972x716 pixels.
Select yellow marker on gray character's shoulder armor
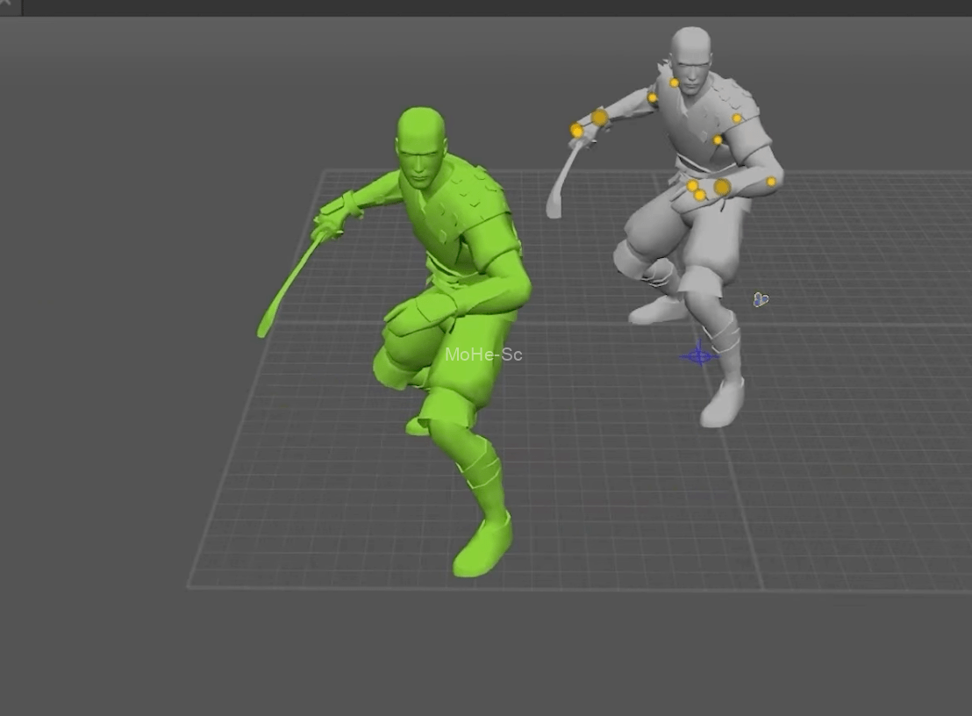coord(737,118)
